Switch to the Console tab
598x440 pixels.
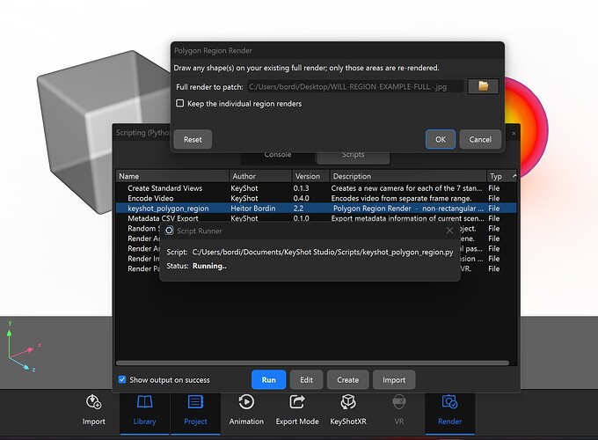click(278, 155)
